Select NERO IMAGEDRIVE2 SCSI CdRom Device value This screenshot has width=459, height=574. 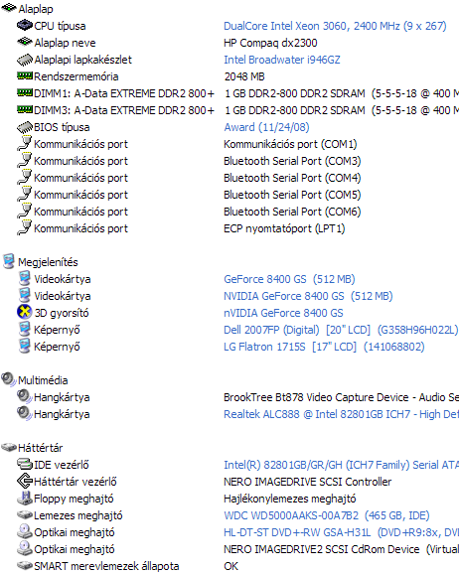click(x=341, y=549)
